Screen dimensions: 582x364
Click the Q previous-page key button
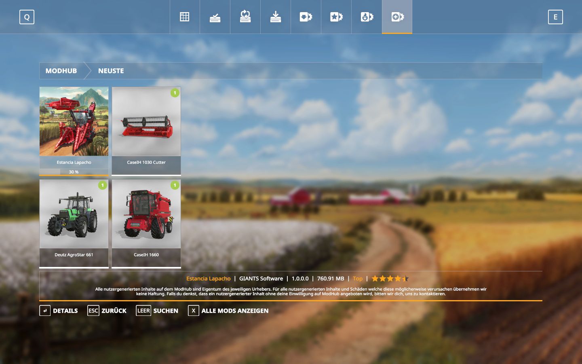pos(27,17)
